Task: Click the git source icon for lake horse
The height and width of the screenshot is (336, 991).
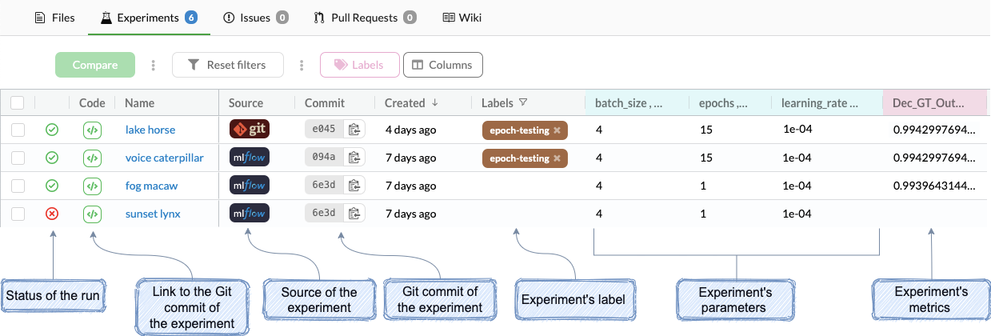Action: [249, 130]
